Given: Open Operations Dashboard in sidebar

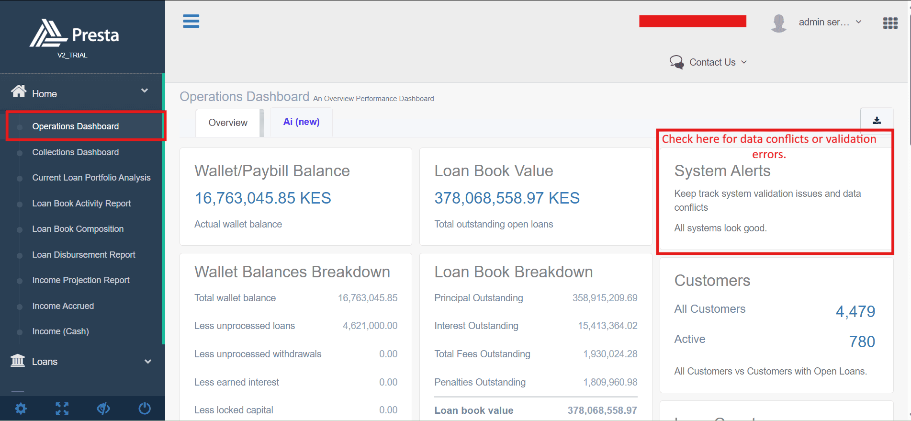Looking at the screenshot, I should [x=76, y=126].
